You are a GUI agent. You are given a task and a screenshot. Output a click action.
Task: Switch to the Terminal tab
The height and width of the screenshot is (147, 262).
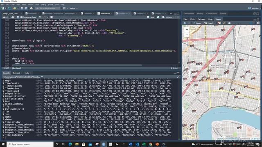[x=16, y=73]
